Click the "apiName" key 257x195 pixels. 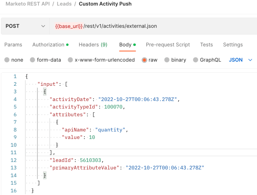pos(75,130)
